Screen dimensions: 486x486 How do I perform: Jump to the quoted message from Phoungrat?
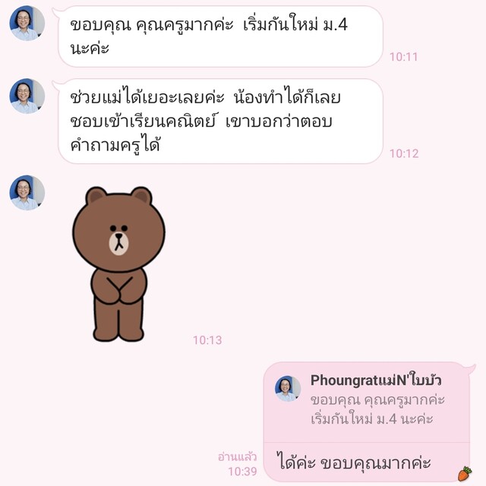point(366,402)
